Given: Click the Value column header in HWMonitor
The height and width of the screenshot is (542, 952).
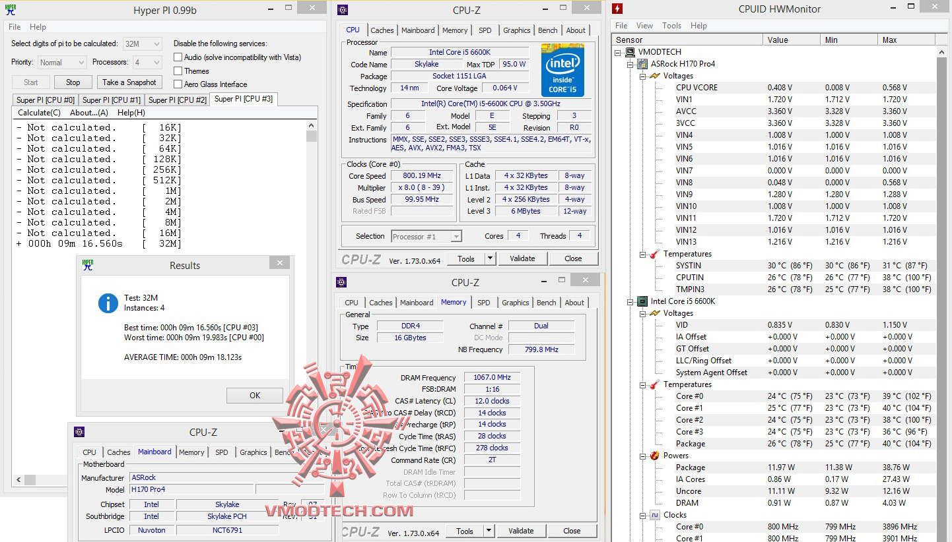Looking at the screenshot, I should tap(792, 40).
